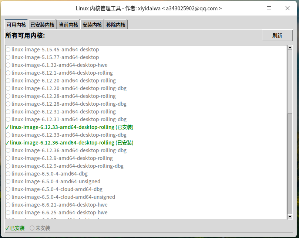The height and width of the screenshot is (238, 299).
Task: Click text linux-image-6.12.36-amd64-desktop-rolling (已安装)
Action: click(x=72, y=143)
